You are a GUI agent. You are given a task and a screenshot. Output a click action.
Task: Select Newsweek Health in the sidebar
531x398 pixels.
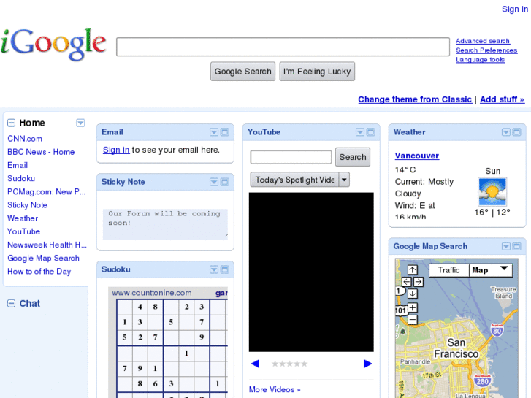tap(47, 245)
